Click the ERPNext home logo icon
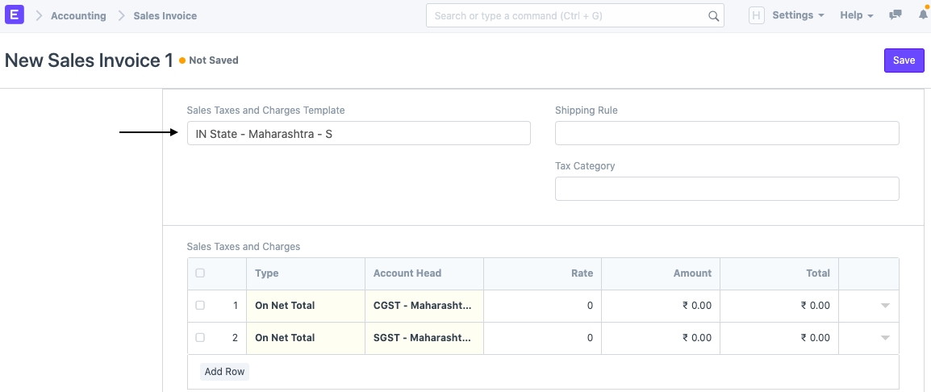Screen dimensions: 931x392 pos(15,15)
